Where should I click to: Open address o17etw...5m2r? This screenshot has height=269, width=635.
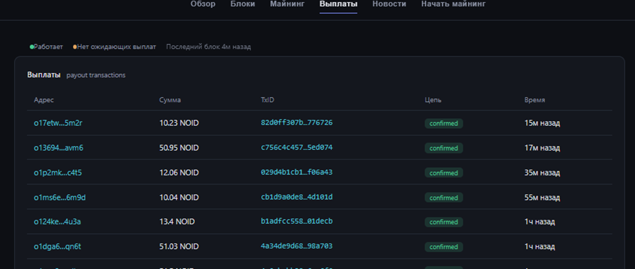click(x=58, y=123)
